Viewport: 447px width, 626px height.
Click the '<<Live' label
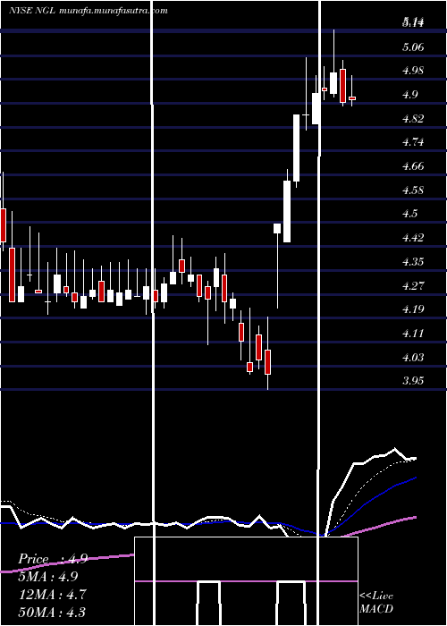tap(376, 596)
